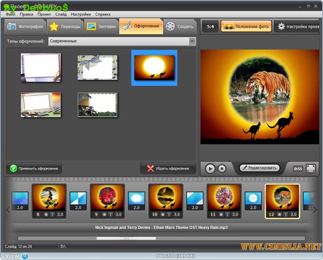The image size is (323, 260).
Task: Toggle the Положение фото button
Action: pyautogui.click(x=246, y=26)
